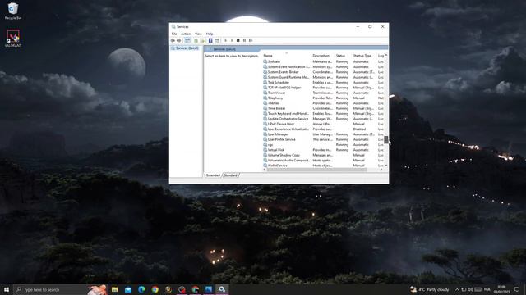Select the Virtual Disk service
Screen dimensions: 526x295
click(323, 150)
